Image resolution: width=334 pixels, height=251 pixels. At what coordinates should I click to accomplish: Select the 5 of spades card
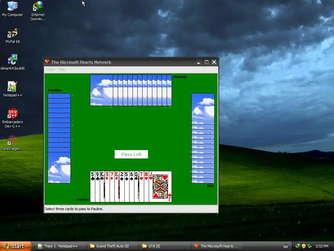[127, 187]
